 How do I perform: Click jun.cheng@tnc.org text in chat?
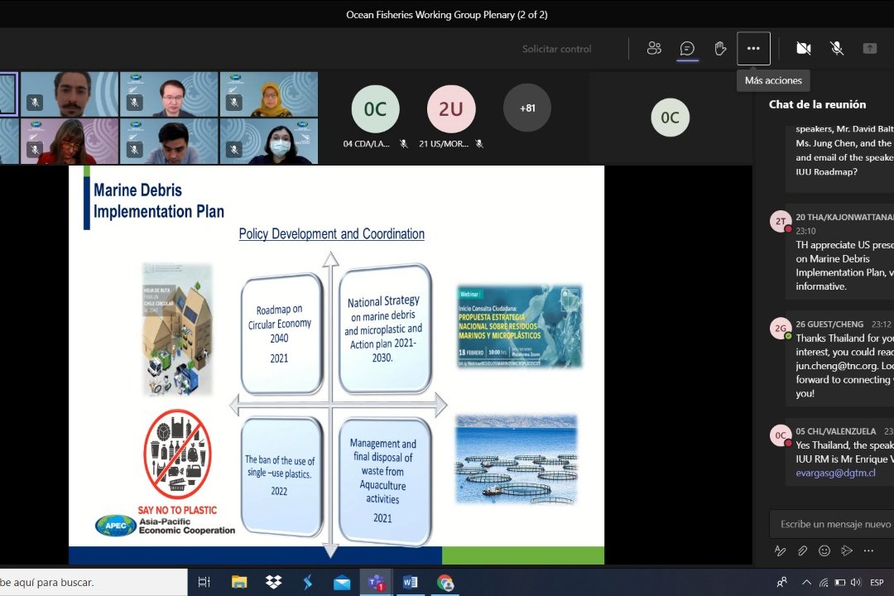tap(836, 366)
